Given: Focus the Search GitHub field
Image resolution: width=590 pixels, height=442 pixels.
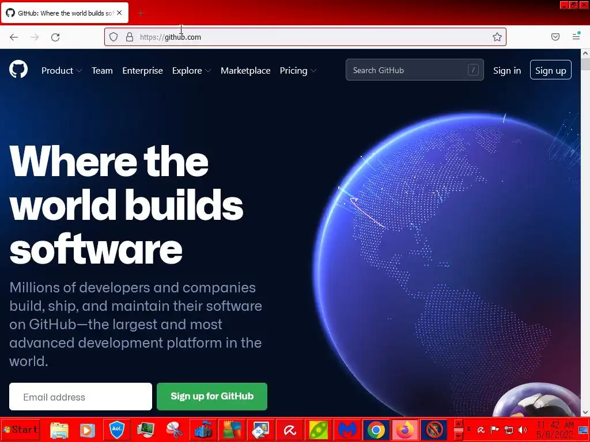Looking at the screenshot, I should click(415, 70).
